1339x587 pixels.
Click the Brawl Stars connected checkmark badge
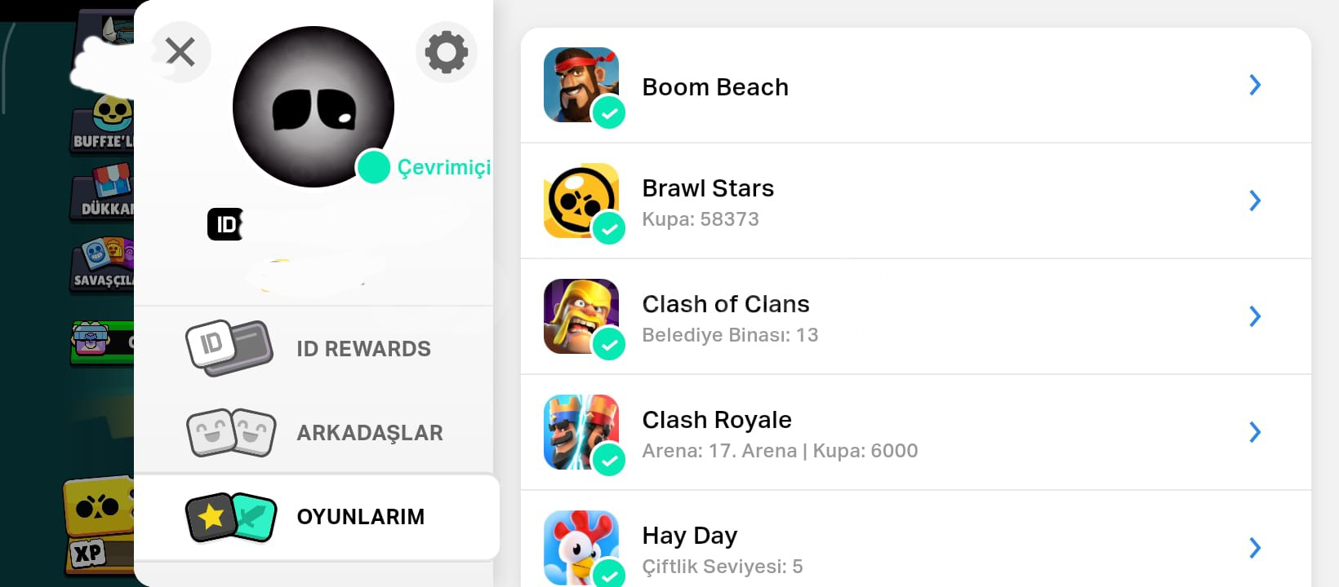pyautogui.click(x=609, y=229)
